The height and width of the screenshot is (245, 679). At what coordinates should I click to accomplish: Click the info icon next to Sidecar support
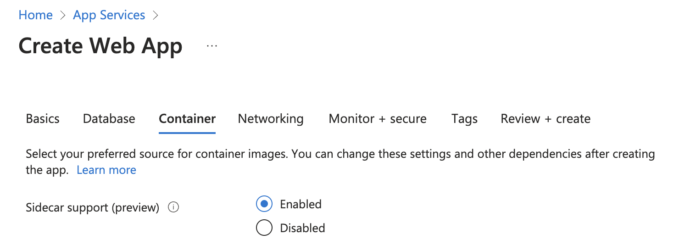click(173, 207)
